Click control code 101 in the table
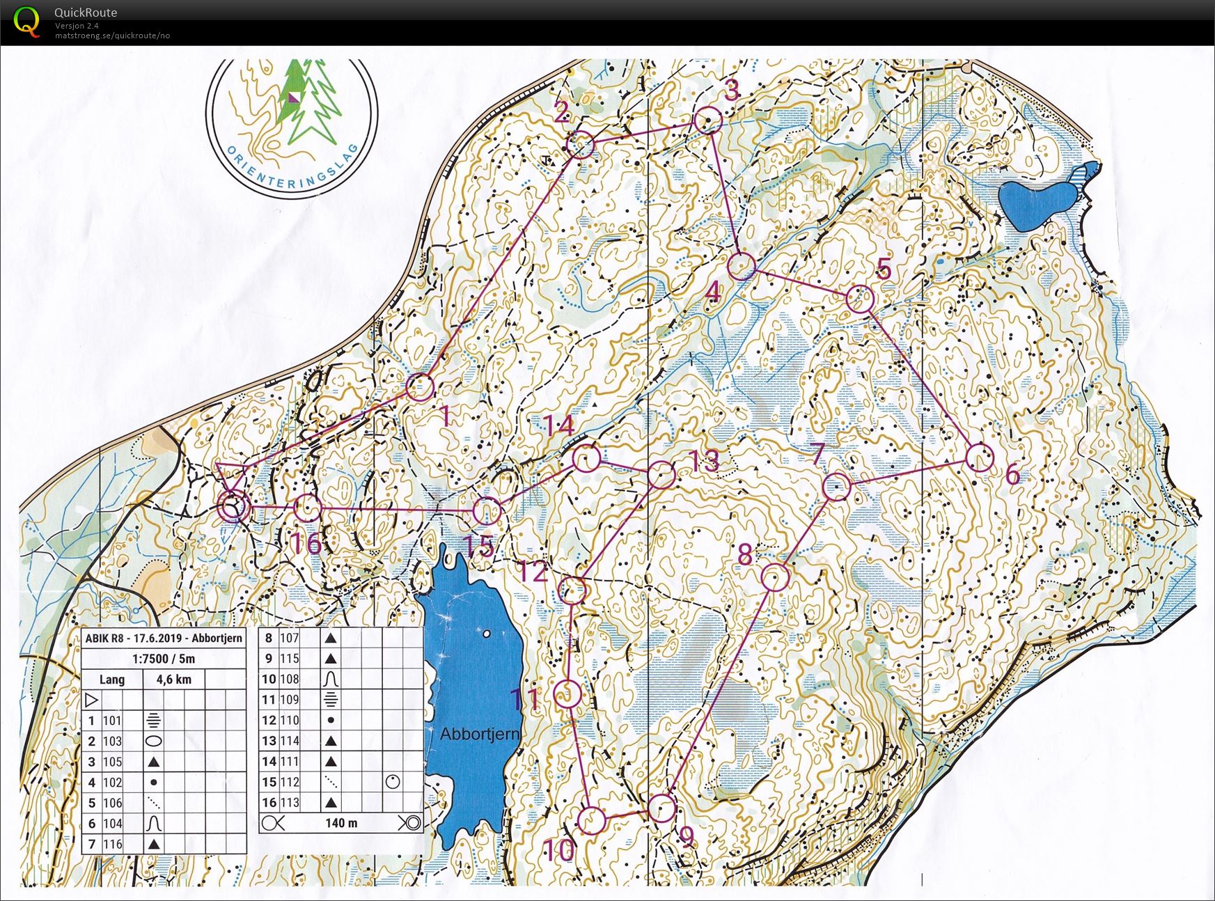Viewport: 1215px width, 901px height. click(x=112, y=721)
